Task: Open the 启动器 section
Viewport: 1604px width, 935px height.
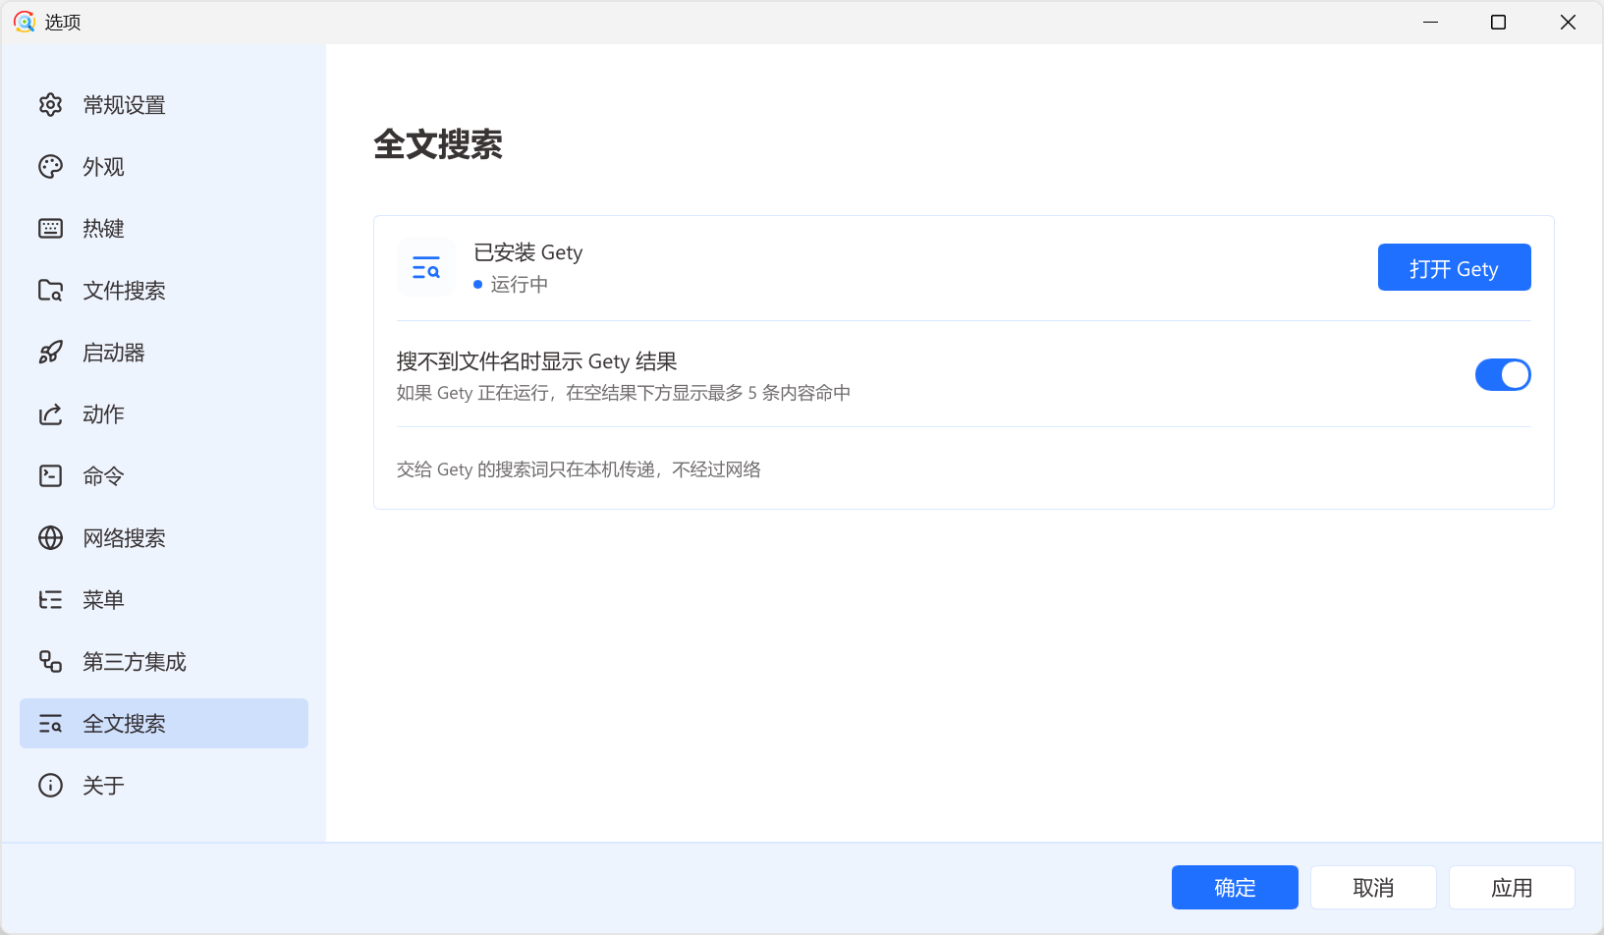Action: pos(164,353)
